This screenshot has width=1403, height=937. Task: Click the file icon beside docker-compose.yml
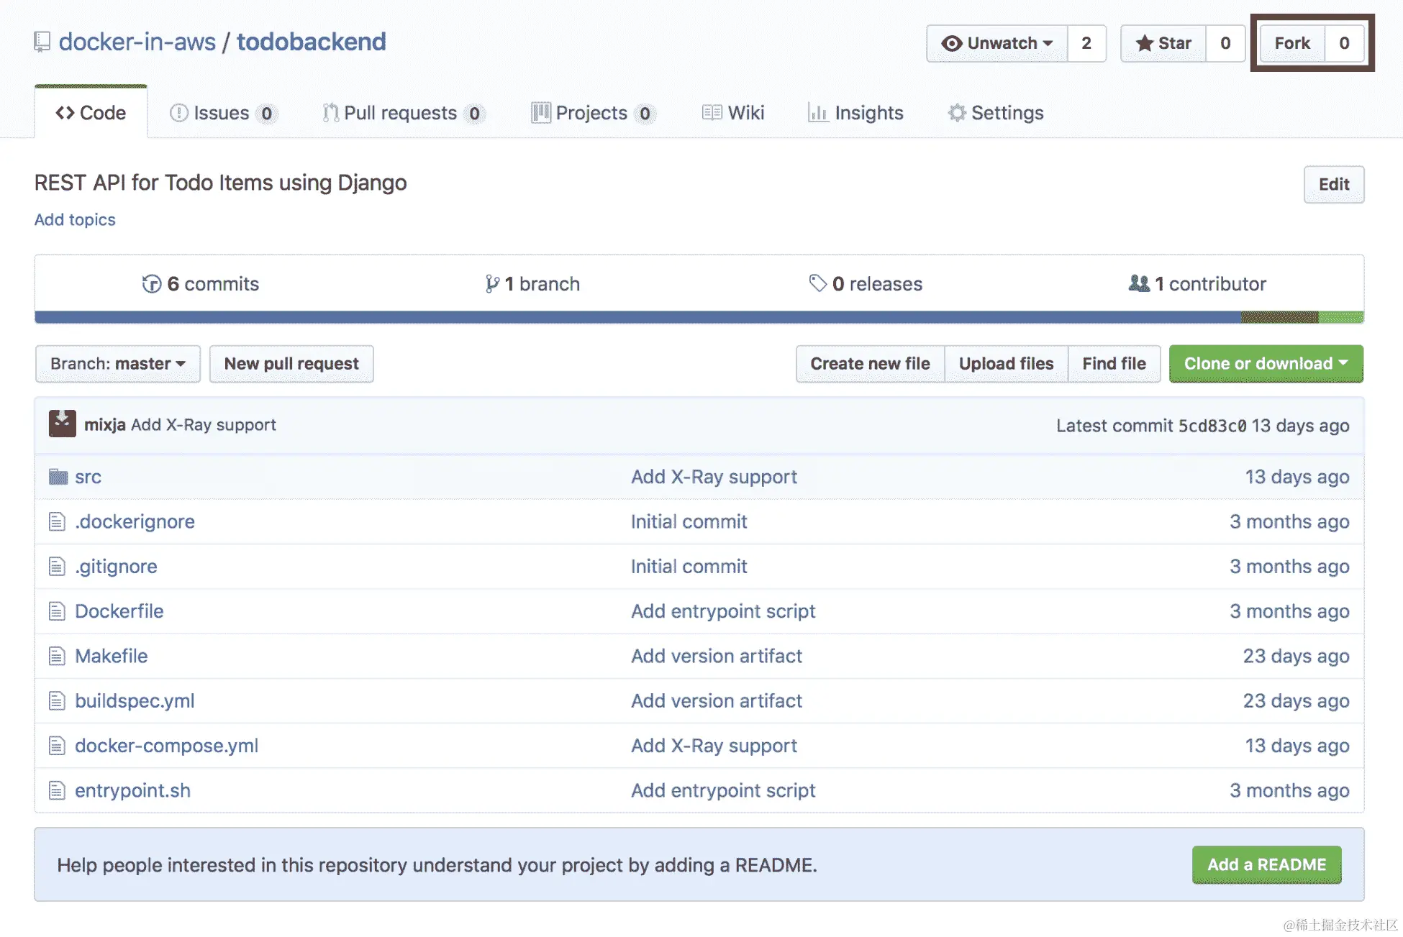point(57,746)
